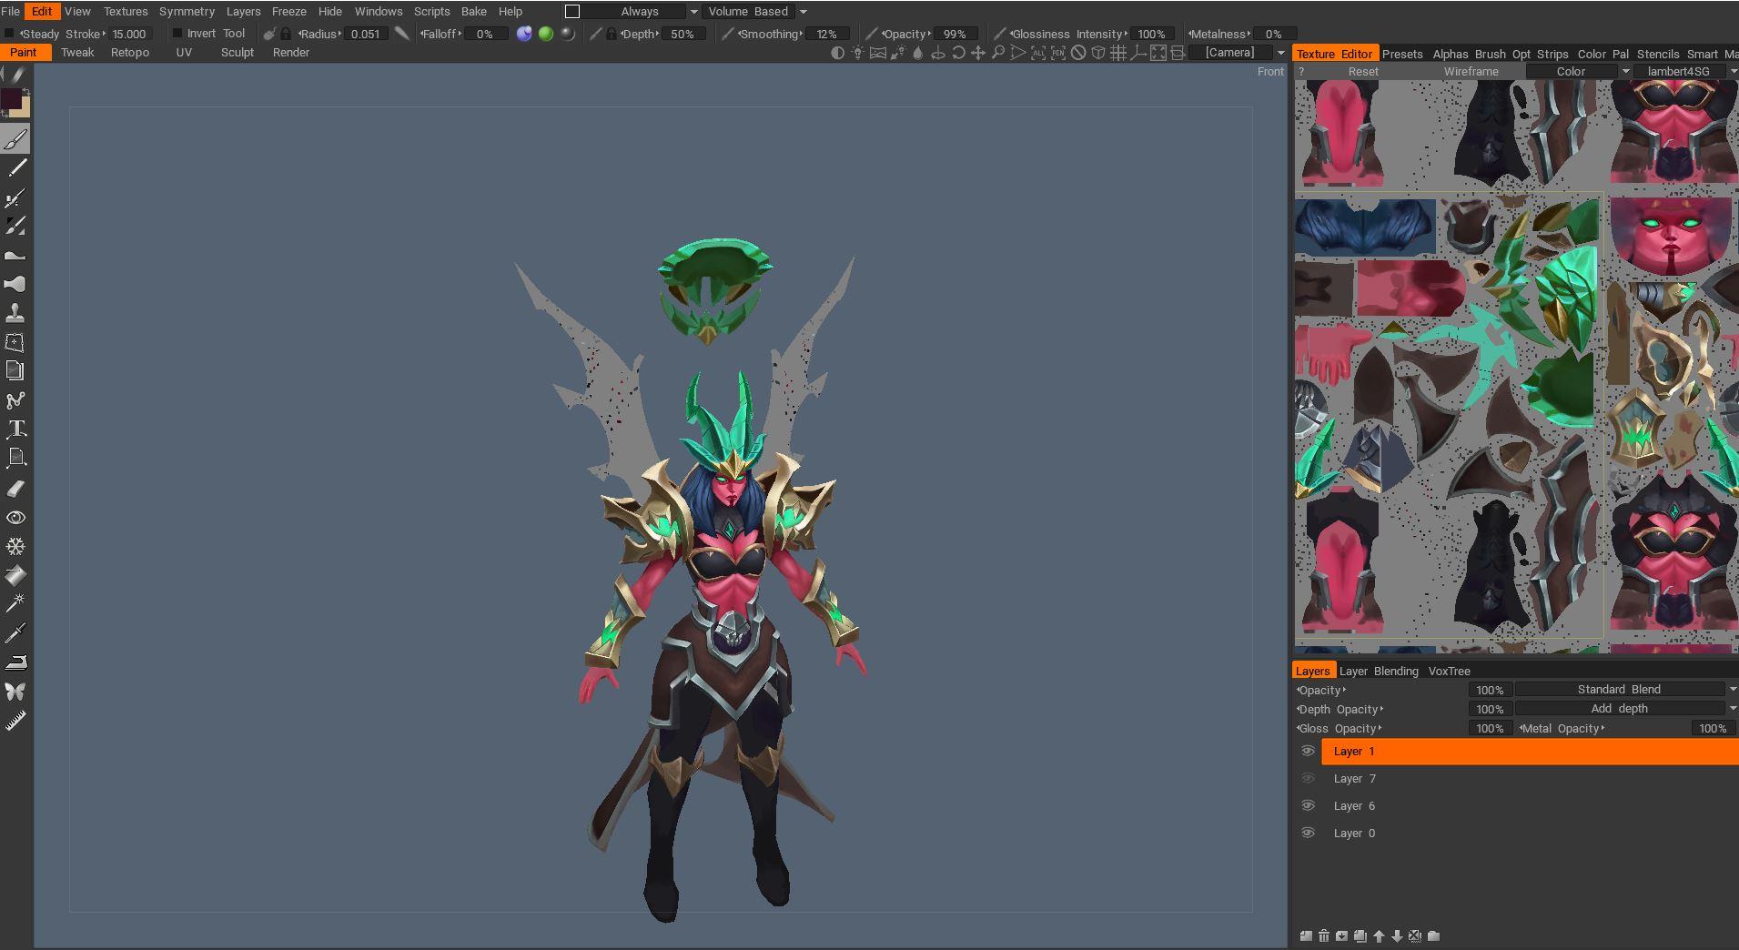Screen dimensions: 1739x950
Task: Select the freeze snowflake tool
Action: 15,546
